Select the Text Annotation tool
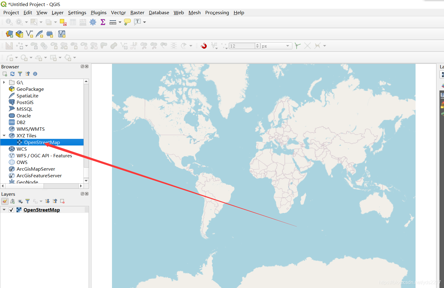This screenshot has width=444, height=288. (137, 22)
